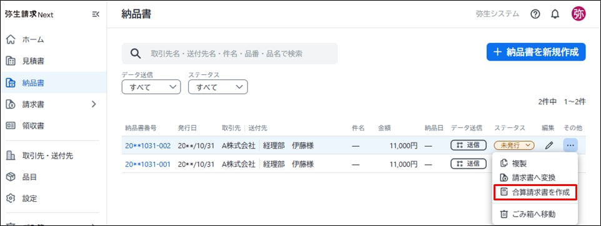Select 納品書 in the sidebar
This screenshot has height=226, width=601.
[53, 82]
